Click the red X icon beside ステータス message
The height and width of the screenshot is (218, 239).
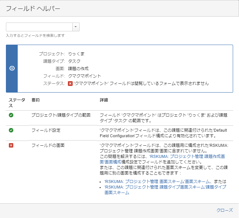point(70,83)
